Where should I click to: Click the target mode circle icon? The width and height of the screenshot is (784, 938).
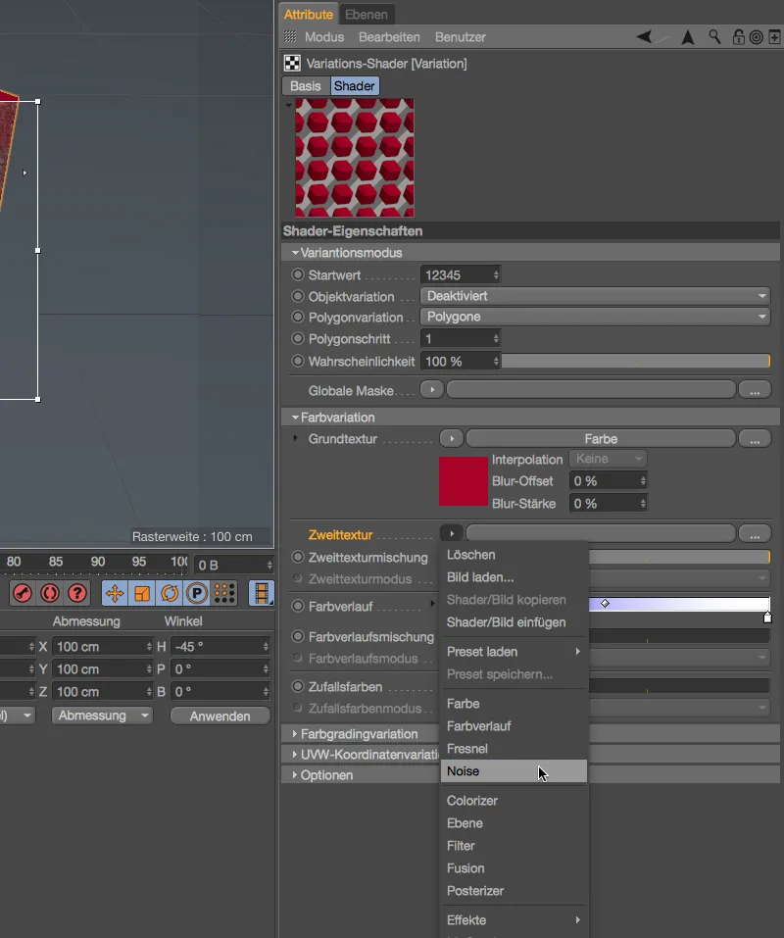click(756, 37)
